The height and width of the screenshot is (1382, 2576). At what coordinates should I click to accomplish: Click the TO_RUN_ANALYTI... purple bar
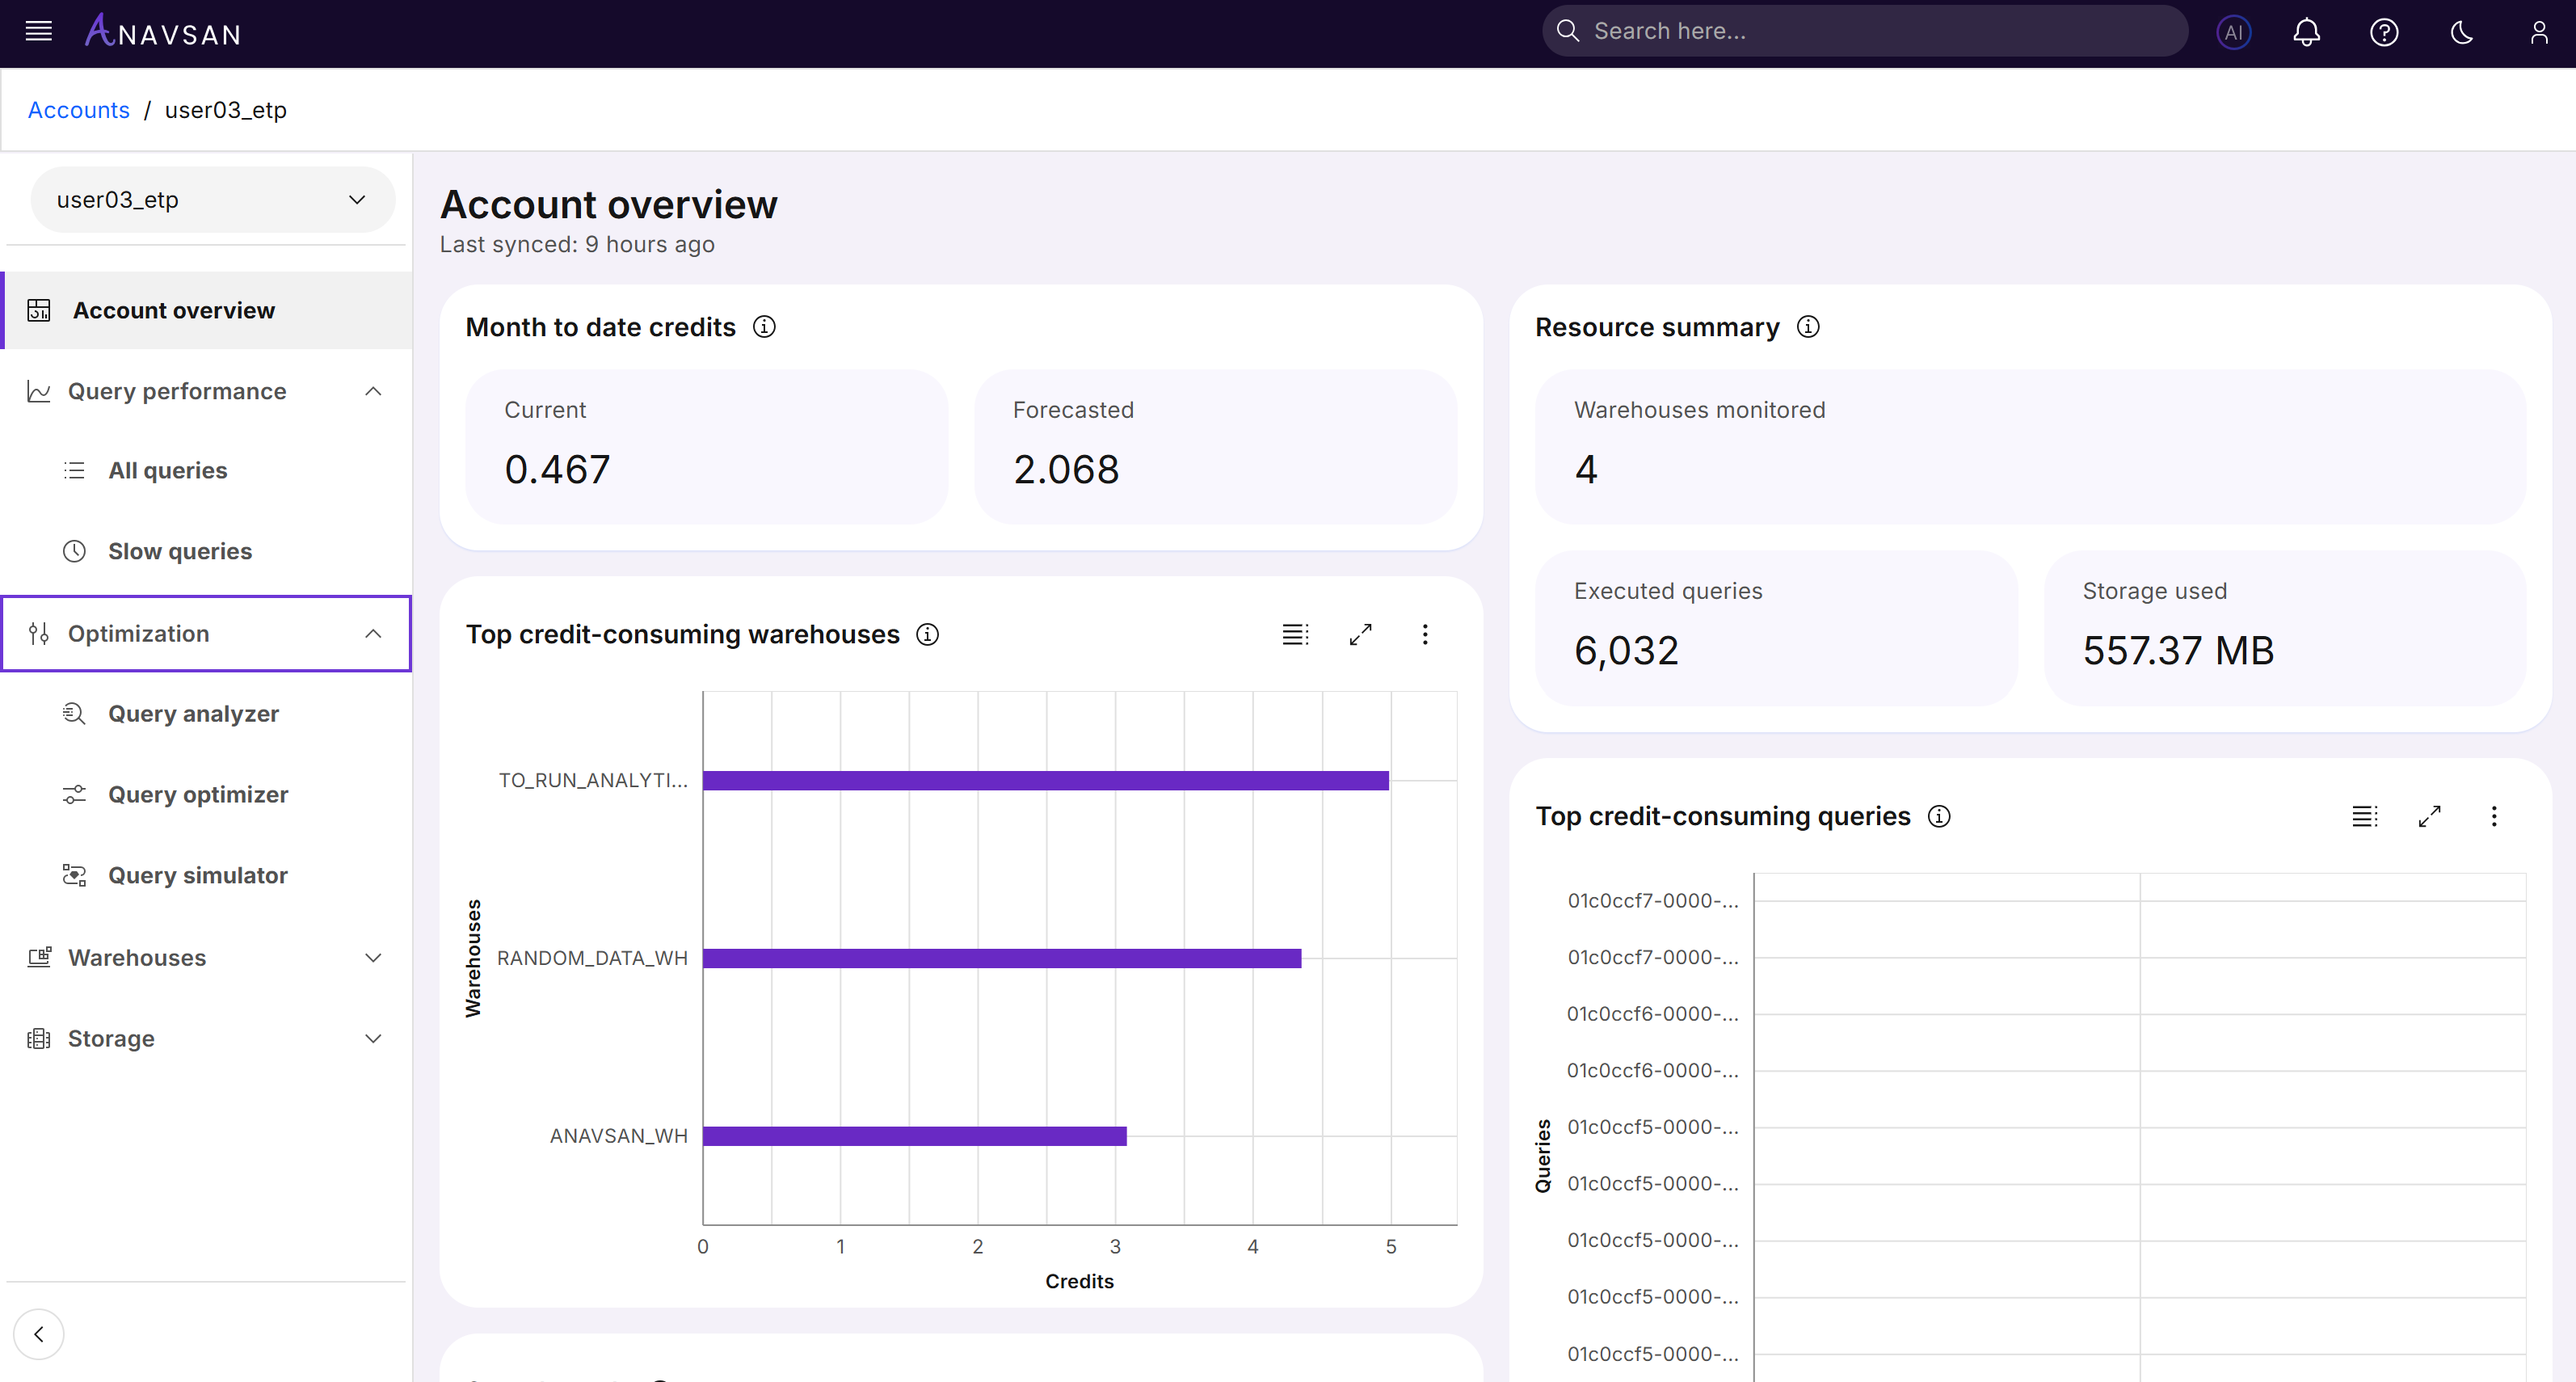click(1045, 781)
